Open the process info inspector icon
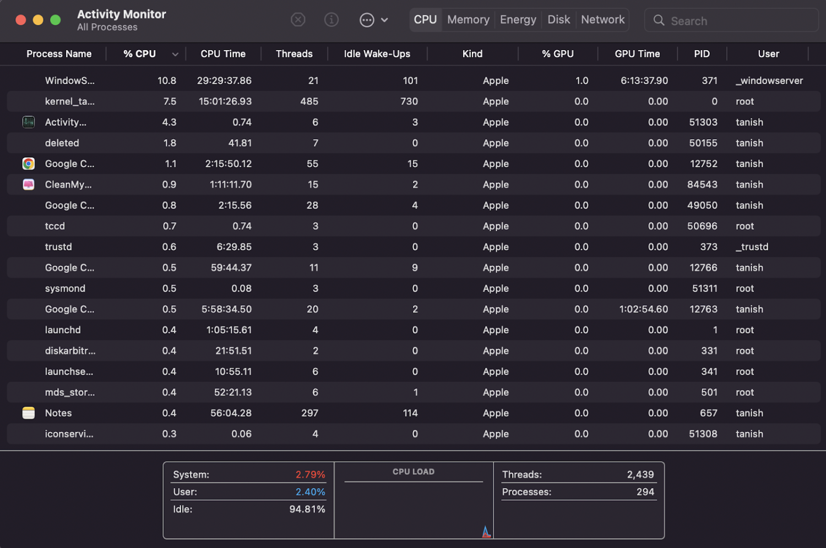This screenshot has width=826, height=548. [332, 20]
